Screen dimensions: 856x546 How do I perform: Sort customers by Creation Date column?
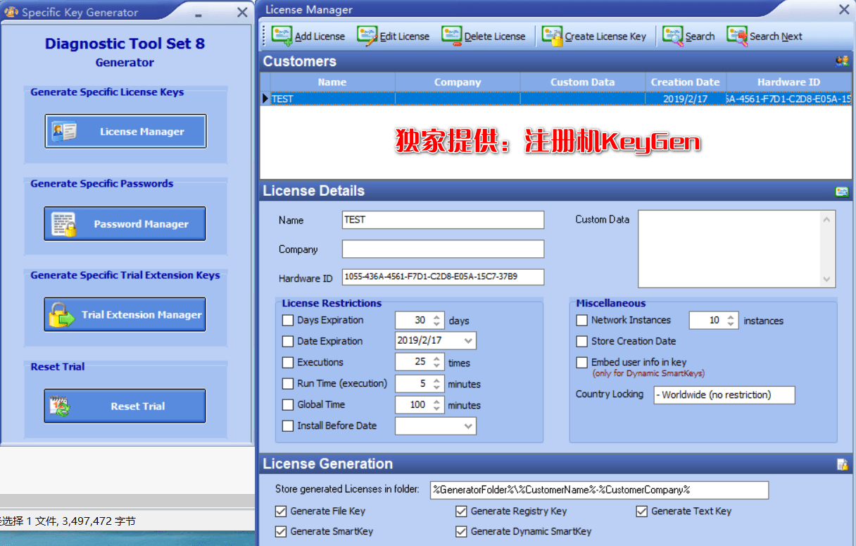tap(685, 82)
